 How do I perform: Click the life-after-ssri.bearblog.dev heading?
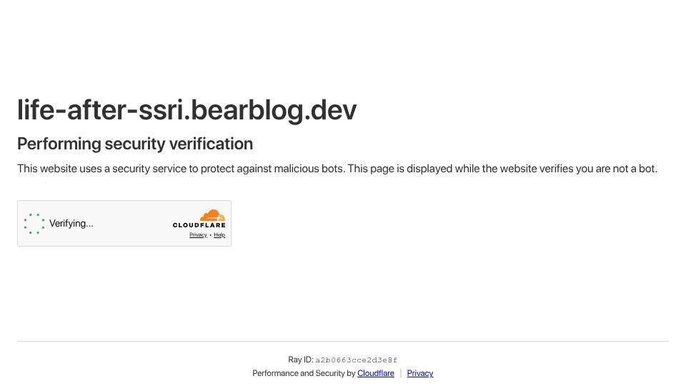coord(187,110)
